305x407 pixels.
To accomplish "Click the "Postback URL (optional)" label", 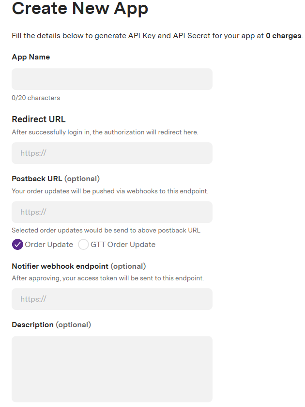I will click(x=56, y=179).
